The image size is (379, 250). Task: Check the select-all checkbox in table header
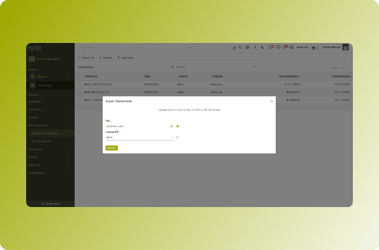tap(78, 76)
